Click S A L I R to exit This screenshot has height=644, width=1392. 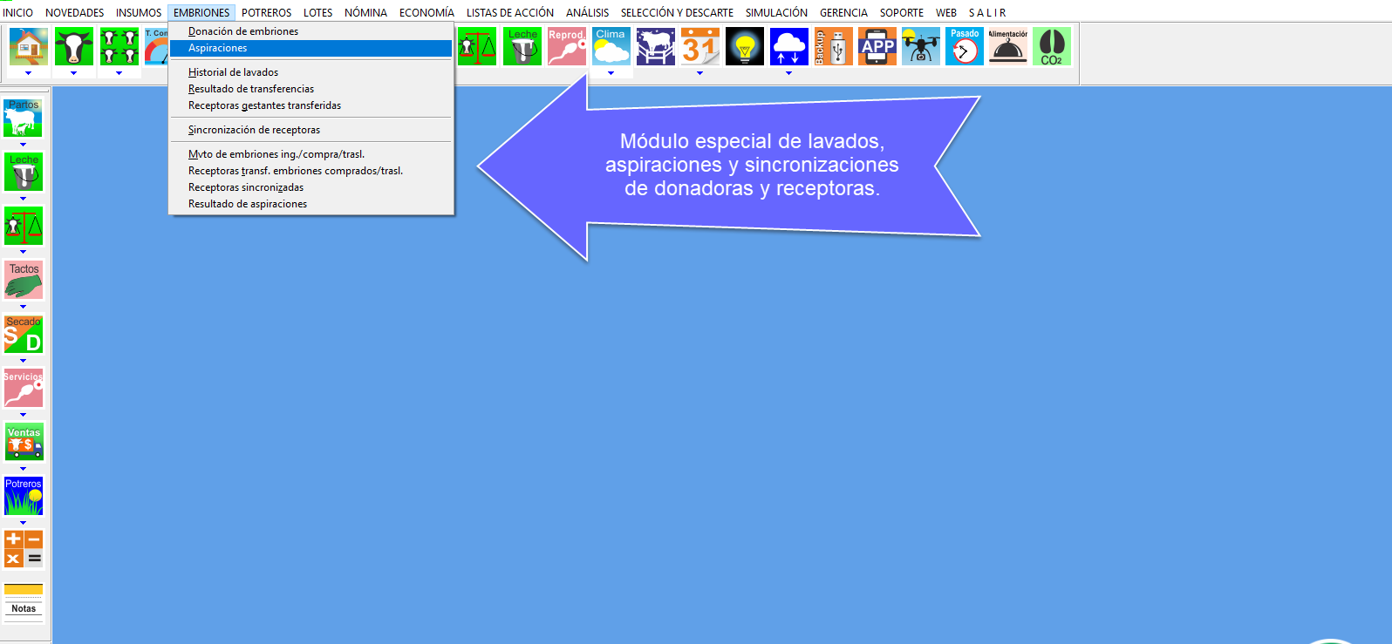(987, 12)
